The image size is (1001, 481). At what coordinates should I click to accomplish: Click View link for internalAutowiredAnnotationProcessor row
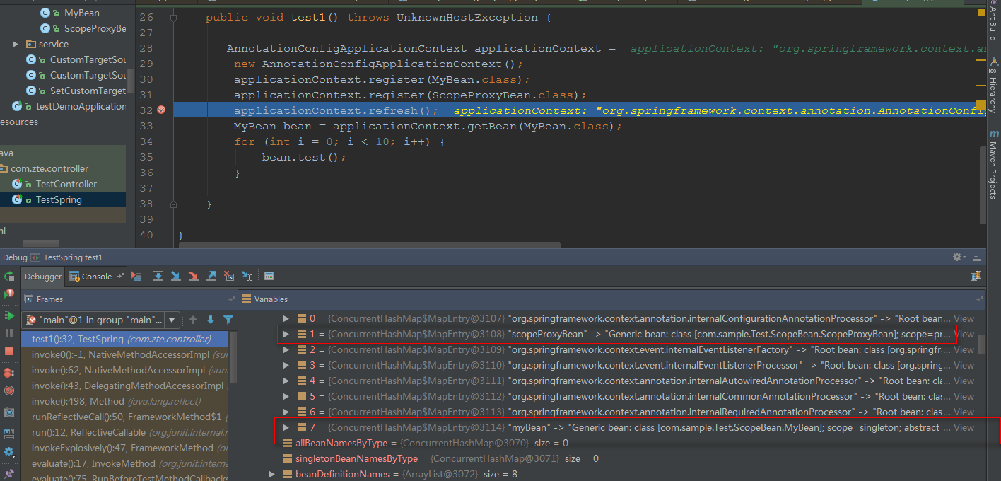click(x=964, y=381)
